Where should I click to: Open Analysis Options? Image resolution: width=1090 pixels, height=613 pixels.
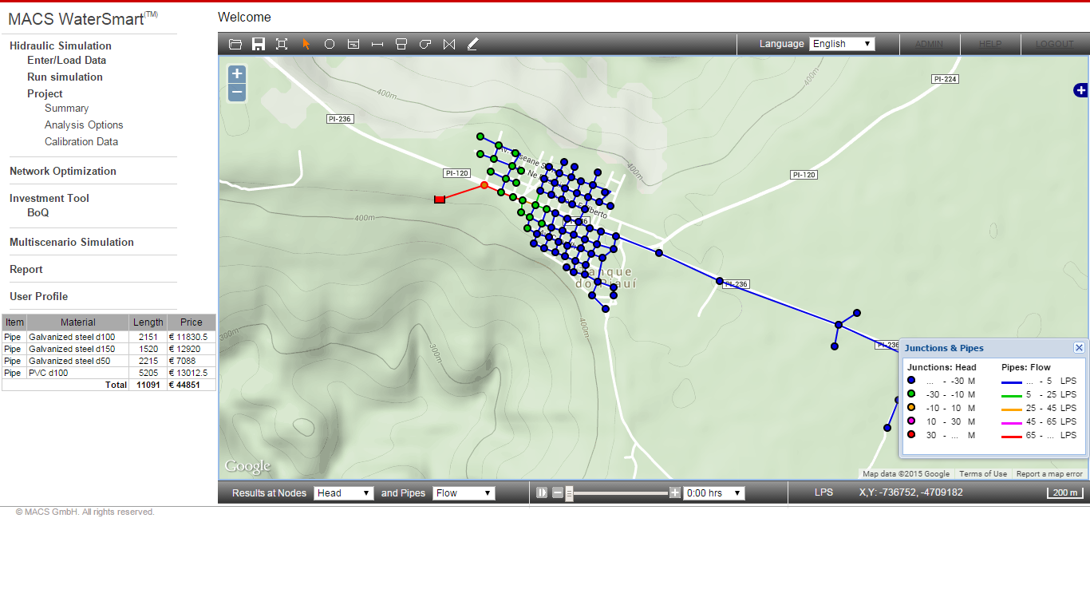pos(84,125)
